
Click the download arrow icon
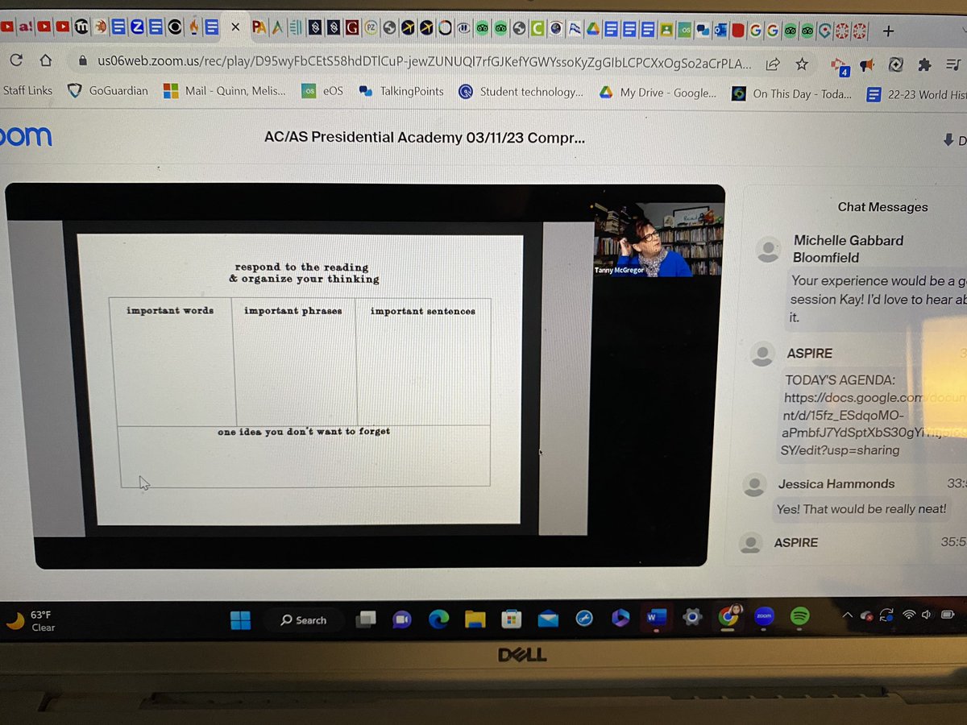948,139
